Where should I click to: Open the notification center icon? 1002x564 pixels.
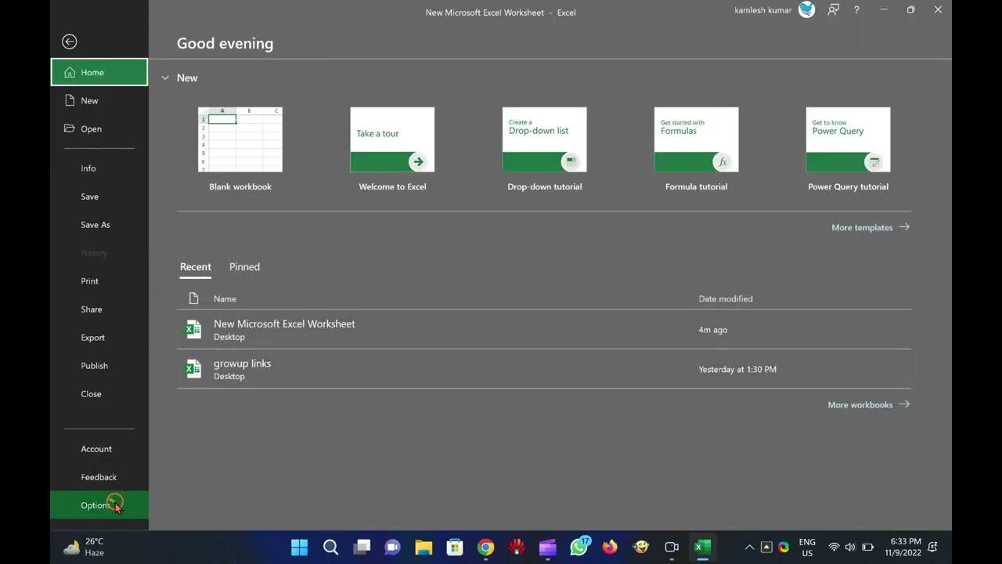click(933, 547)
